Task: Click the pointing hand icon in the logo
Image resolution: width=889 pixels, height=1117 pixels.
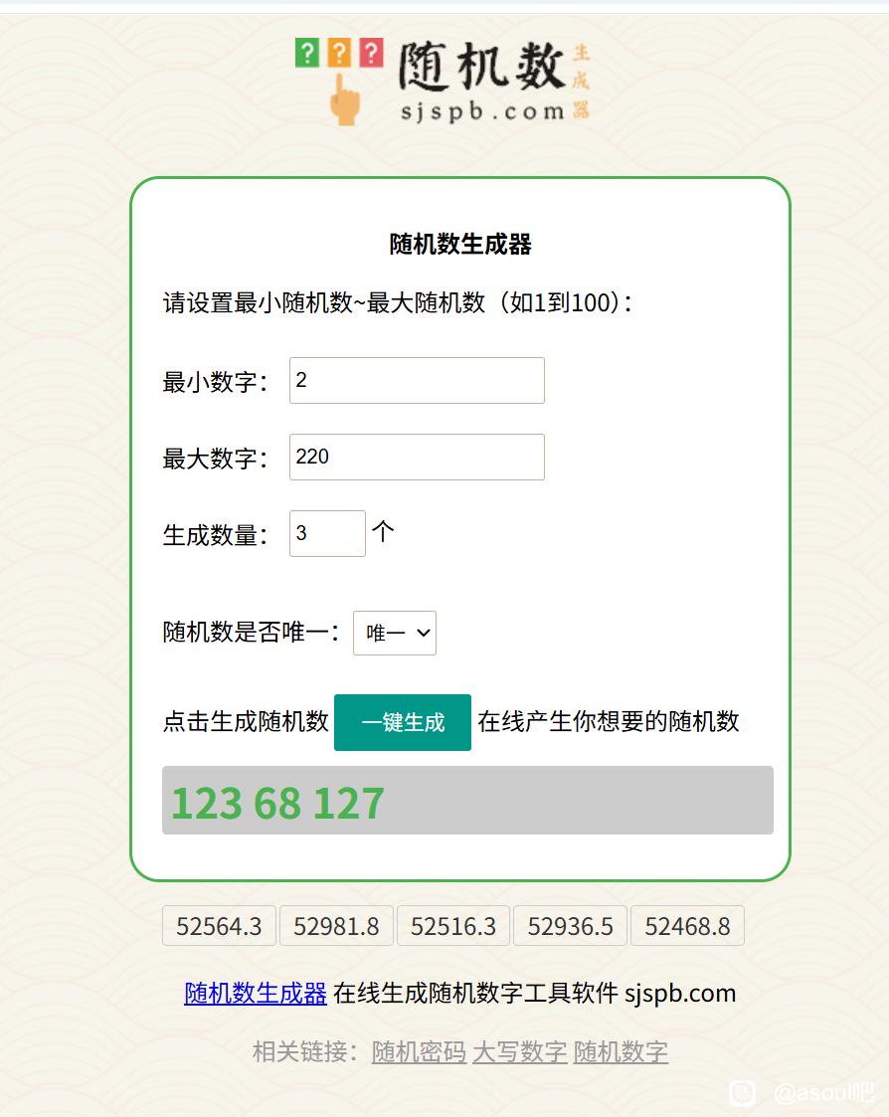Action: pos(344,99)
